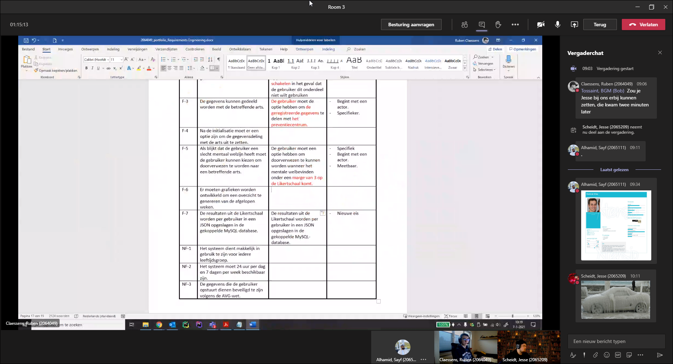The height and width of the screenshot is (364, 673).
Task: Open the emoji picker in chat
Action: click(607, 355)
